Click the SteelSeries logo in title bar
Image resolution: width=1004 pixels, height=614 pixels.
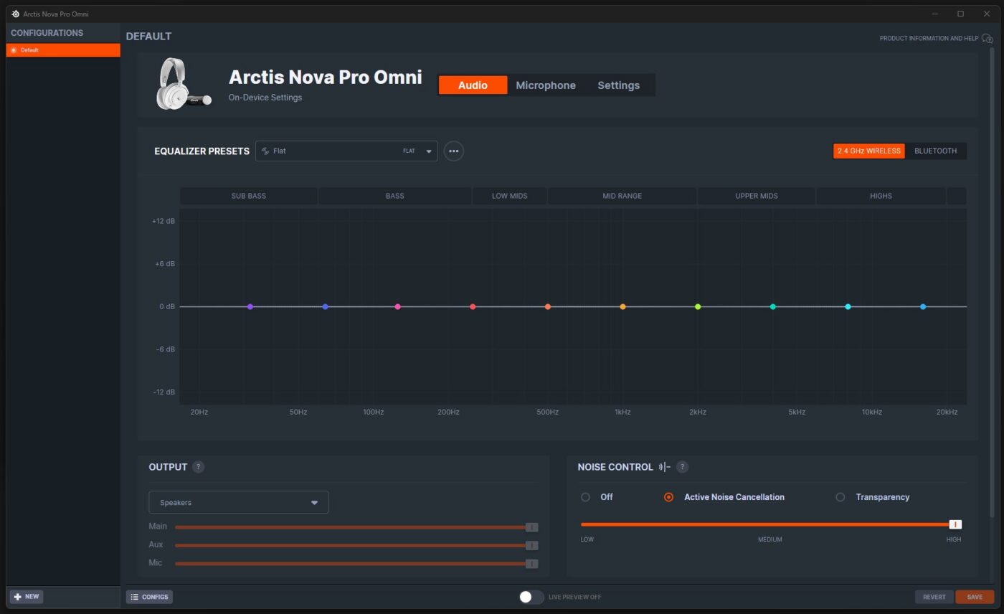(16, 14)
